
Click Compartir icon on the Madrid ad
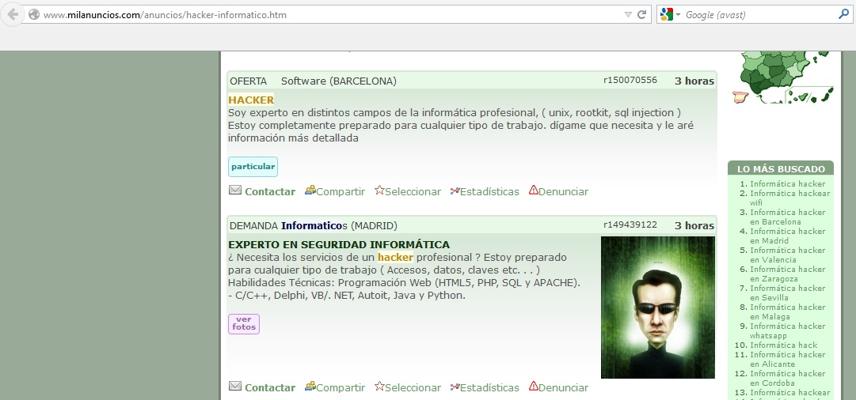tap(310, 387)
